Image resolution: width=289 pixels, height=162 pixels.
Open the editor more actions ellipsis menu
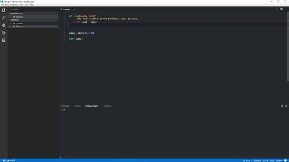point(286,9)
